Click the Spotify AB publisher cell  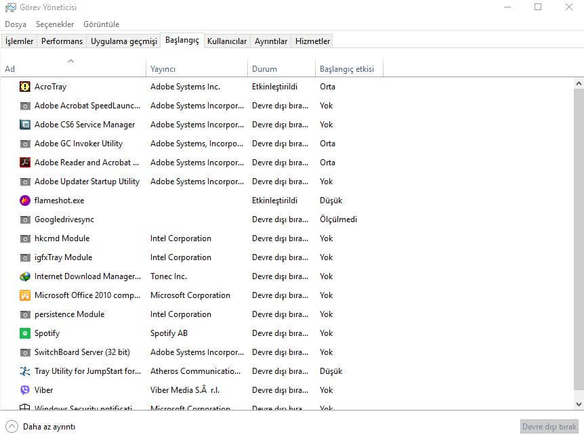(x=169, y=333)
